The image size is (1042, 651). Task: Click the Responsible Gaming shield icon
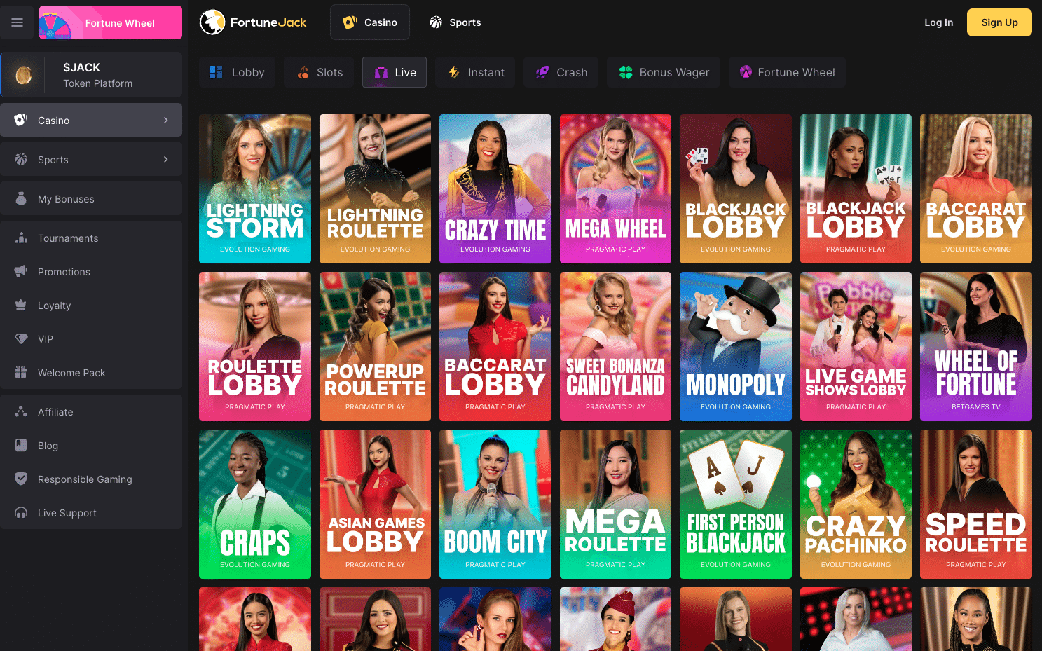coord(21,479)
